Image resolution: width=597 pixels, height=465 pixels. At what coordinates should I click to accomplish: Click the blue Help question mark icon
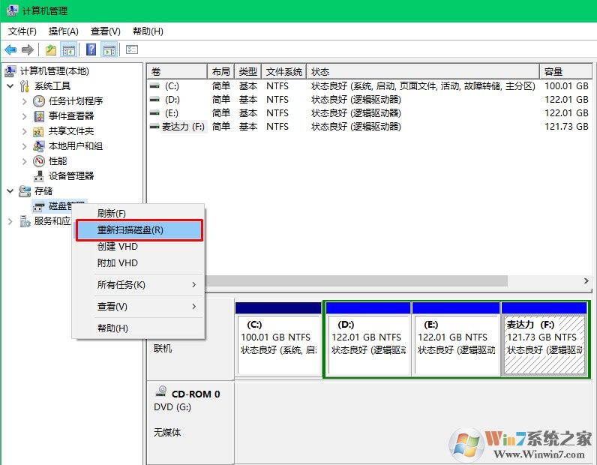[91, 49]
